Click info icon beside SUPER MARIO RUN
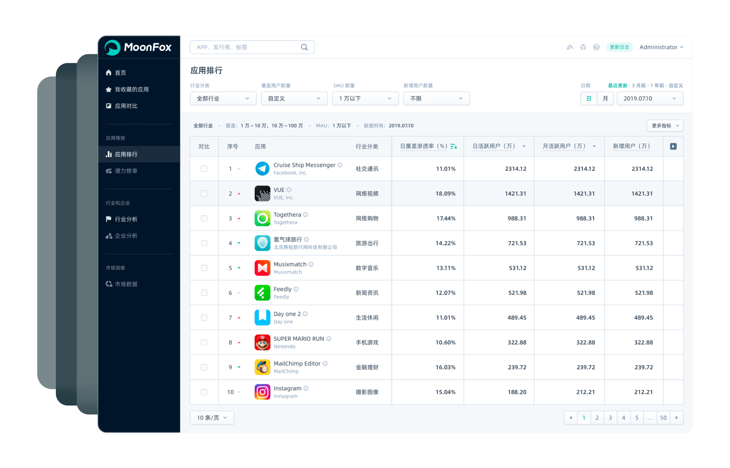 point(329,339)
